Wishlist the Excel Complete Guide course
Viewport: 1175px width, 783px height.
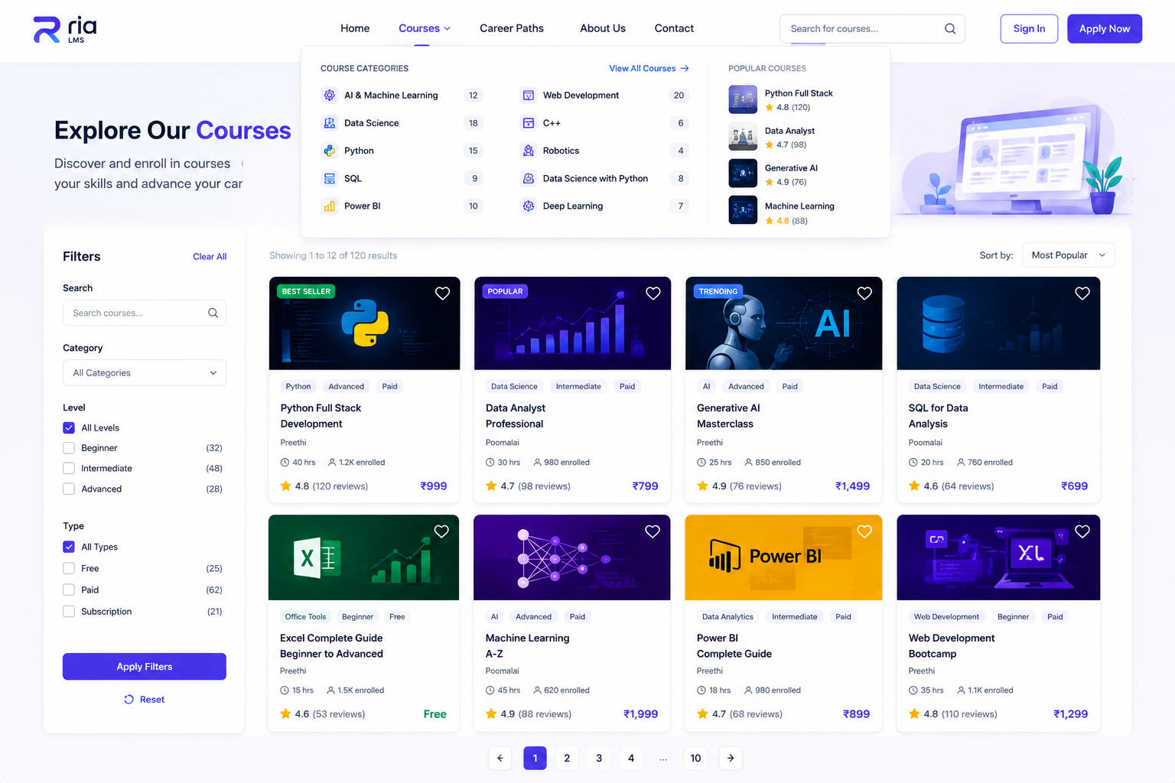441,531
